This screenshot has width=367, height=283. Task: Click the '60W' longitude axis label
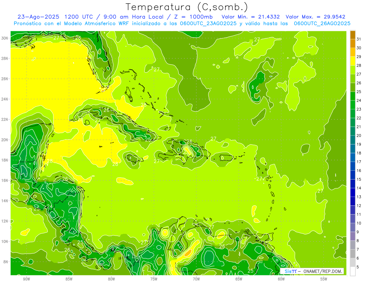(281, 279)
